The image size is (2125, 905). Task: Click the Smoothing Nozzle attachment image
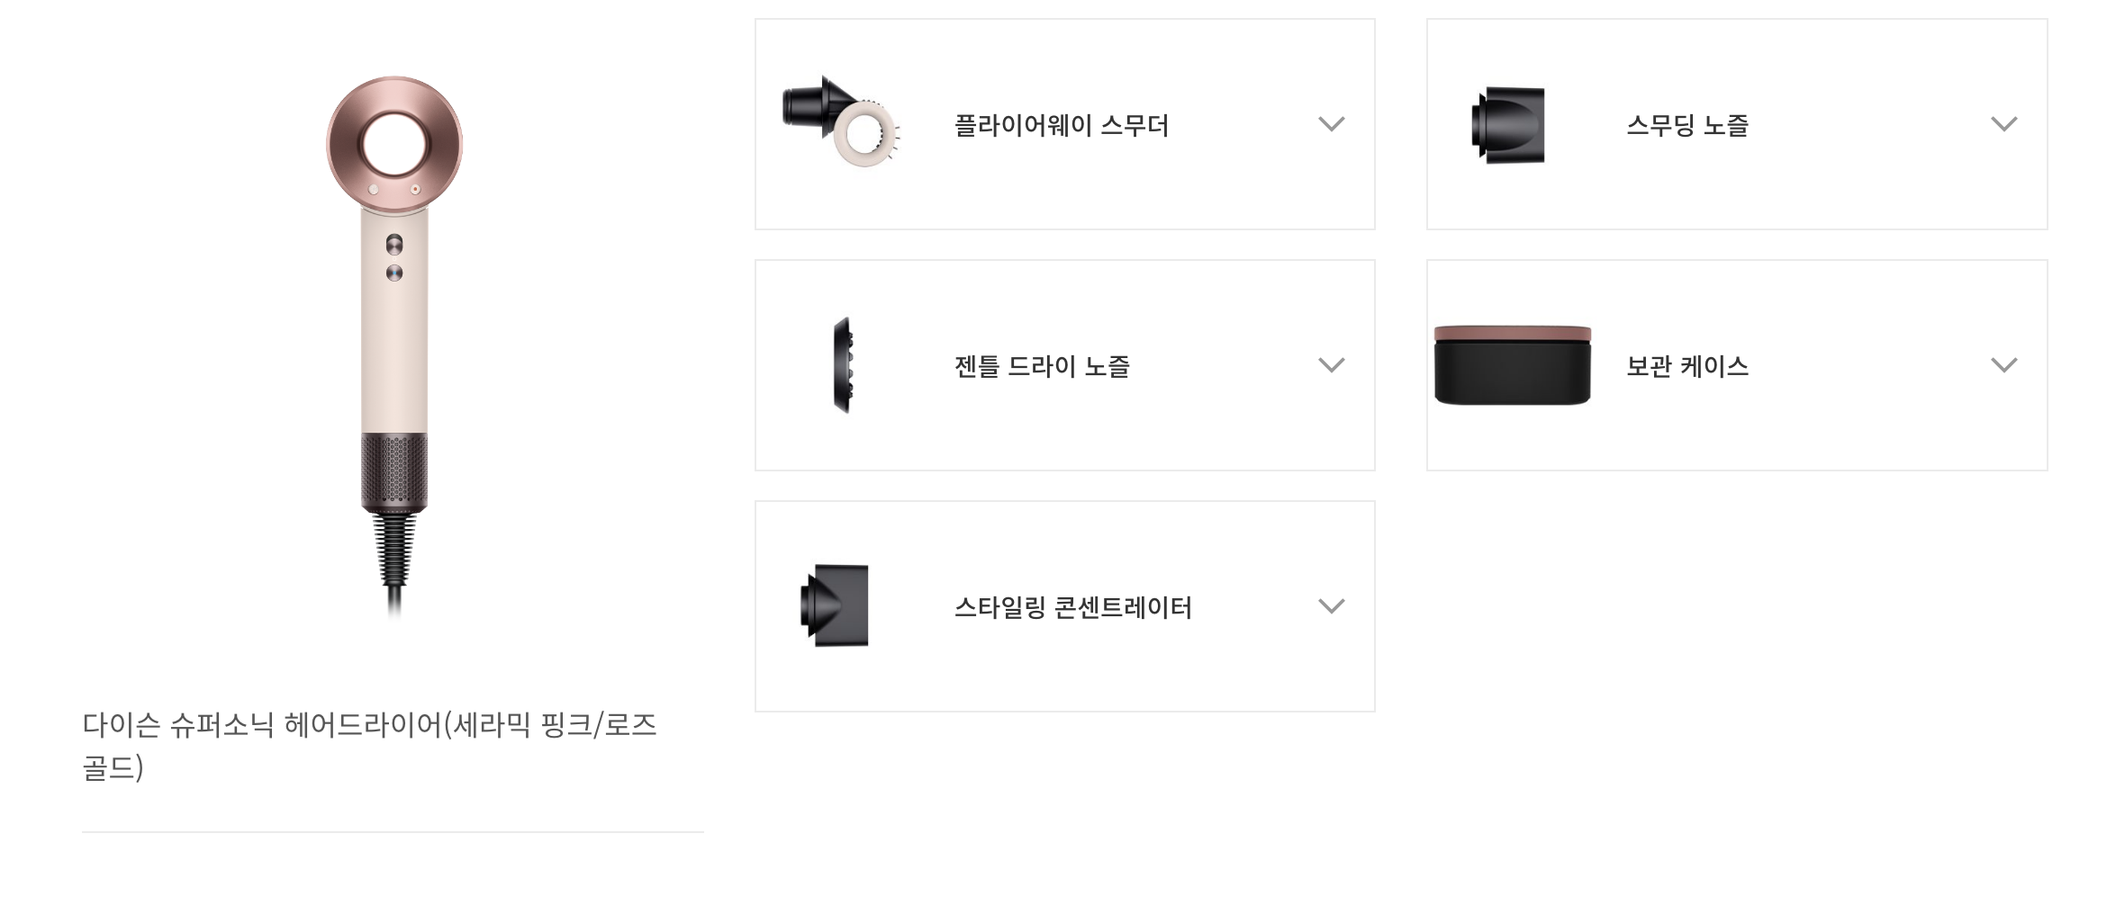[x=1509, y=125]
